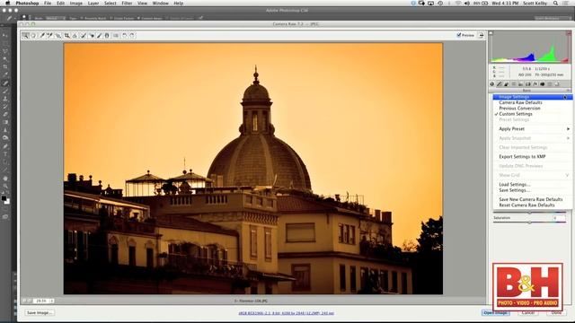Switch to the Camera Calibration panel icon
Image resolution: width=575 pixels, height=323 pixels.
point(543,84)
